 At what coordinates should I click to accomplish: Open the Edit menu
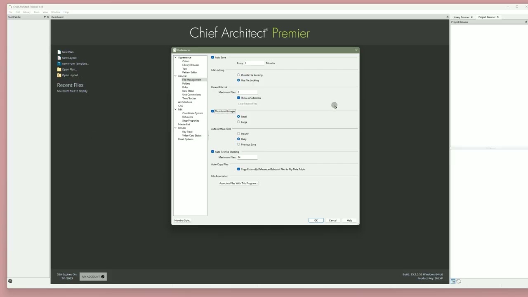pyautogui.click(x=18, y=12)
